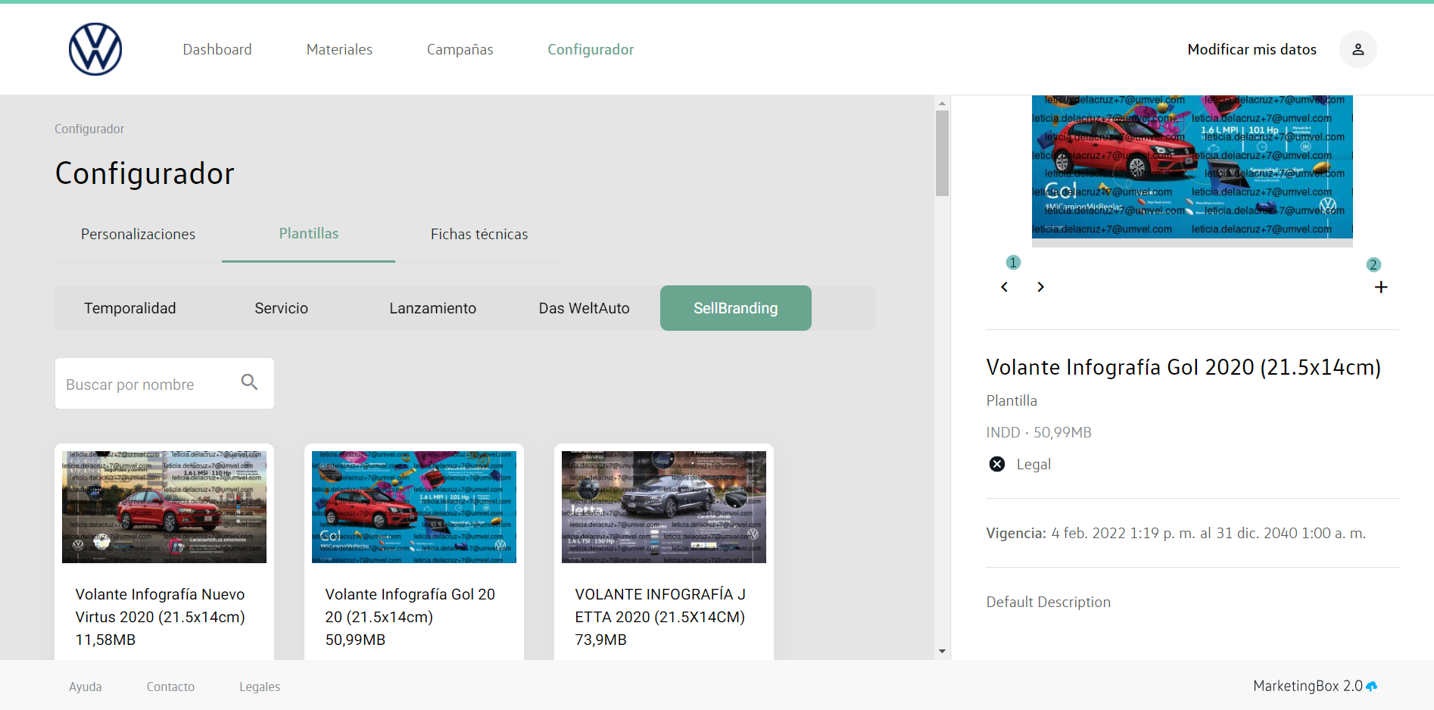Screen dimensions: 1434x710
Task: Click the list scrollbar thumb
Action: coord(942,153)
